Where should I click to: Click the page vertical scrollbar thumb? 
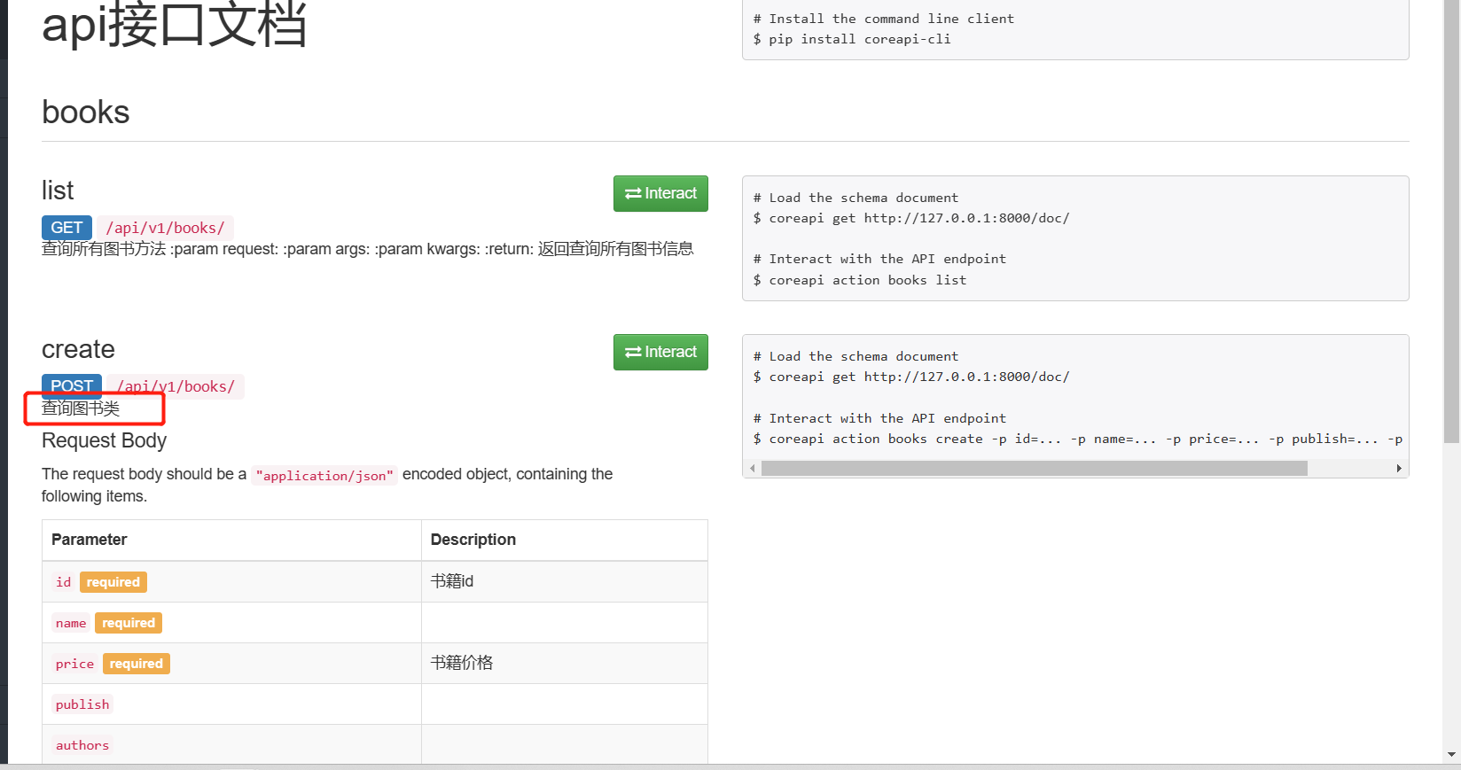(x=1451, y=222)
